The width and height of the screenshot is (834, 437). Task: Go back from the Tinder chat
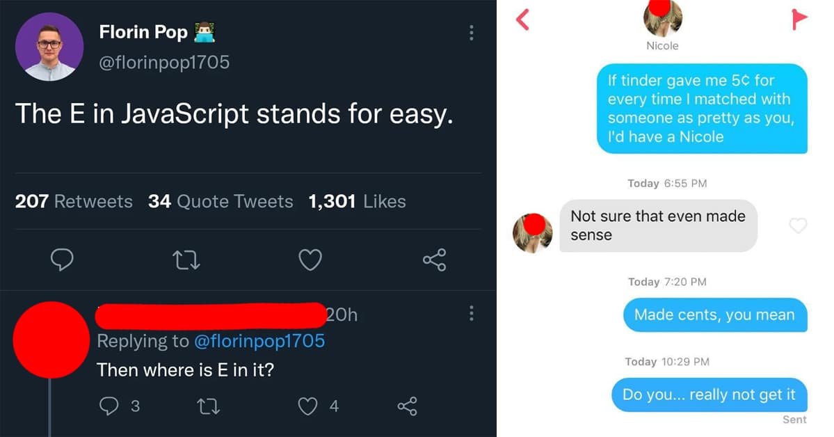tap(522, 20)
